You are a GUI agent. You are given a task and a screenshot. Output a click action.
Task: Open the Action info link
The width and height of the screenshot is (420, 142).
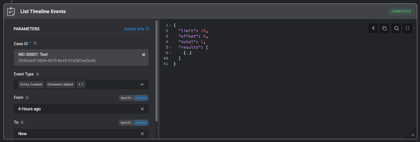pyautogui.click(x=137, y=29)
